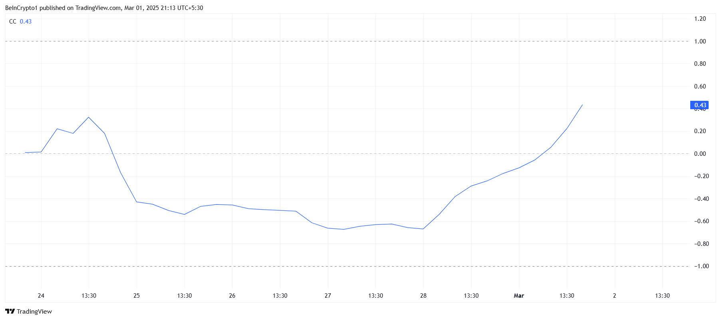This screenshot has height=320, width=721.
Task: Click the blue 0.43 legend value
Action: click(x=26, y=22)
